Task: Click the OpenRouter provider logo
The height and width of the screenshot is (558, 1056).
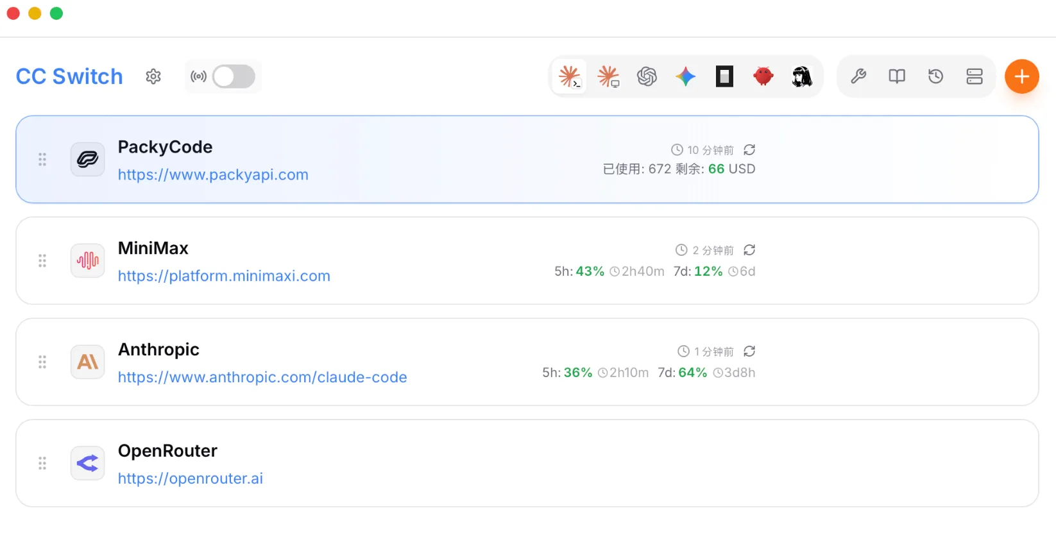Action: click(88, 463)
